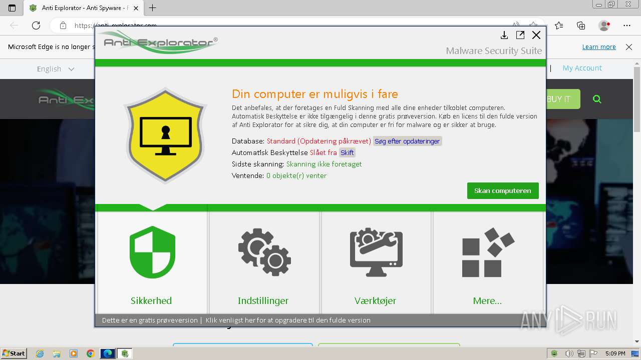Open Edge Collections icon
The width and height of the screenshot is (641, 360).
point(581,25)
